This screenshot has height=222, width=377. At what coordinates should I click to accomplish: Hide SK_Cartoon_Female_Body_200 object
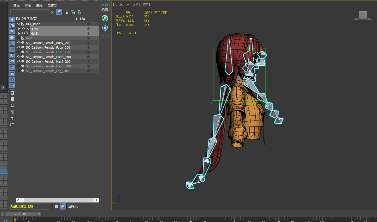point(19,43)
